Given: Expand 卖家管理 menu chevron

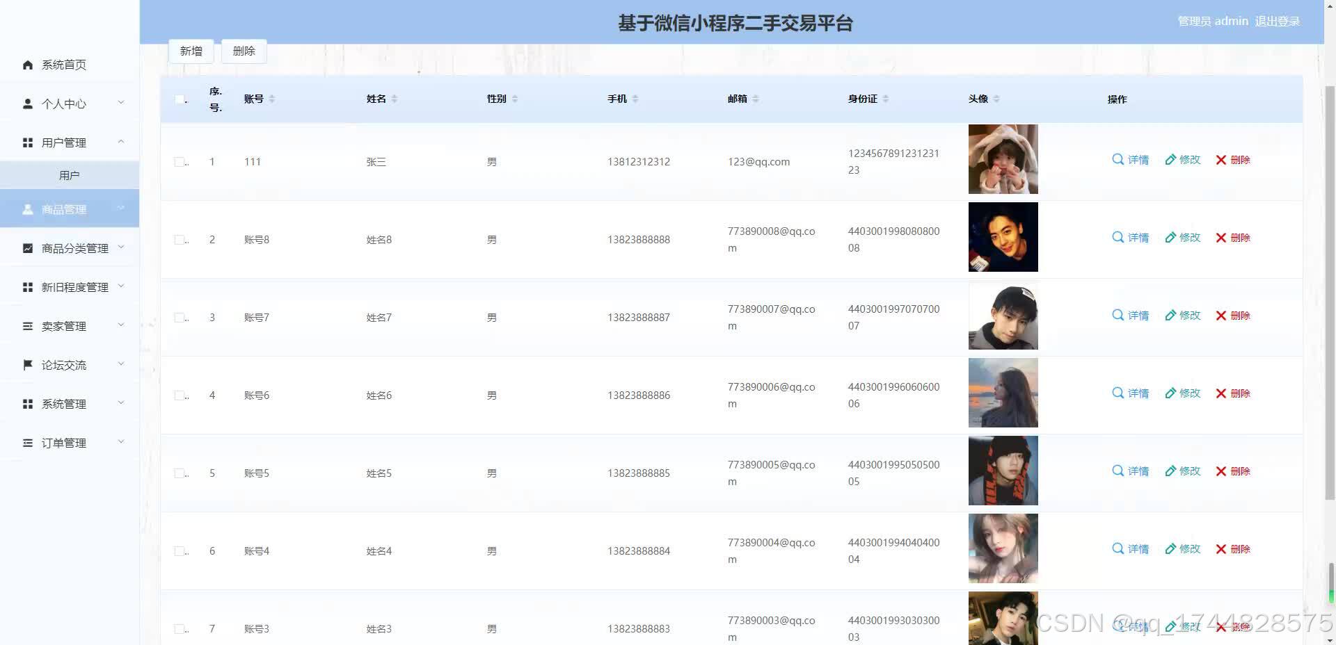Looking at the screenshot, I should tap(121, 325).
